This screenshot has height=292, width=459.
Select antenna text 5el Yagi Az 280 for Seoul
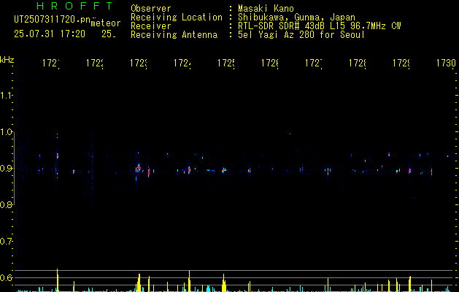pyautogui.click(x=301, y=35)
